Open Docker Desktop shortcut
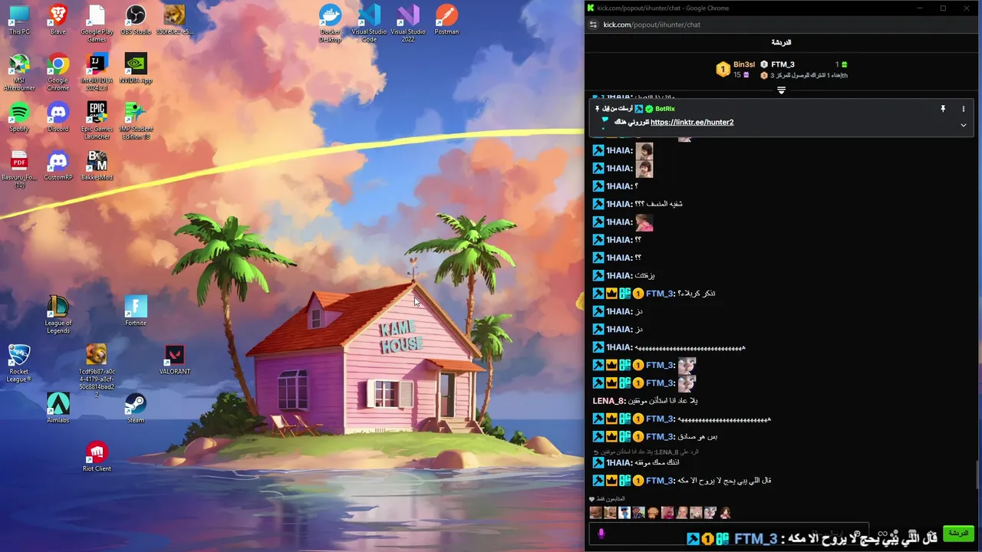The image size is (982, 552). (x=330, y=23)
